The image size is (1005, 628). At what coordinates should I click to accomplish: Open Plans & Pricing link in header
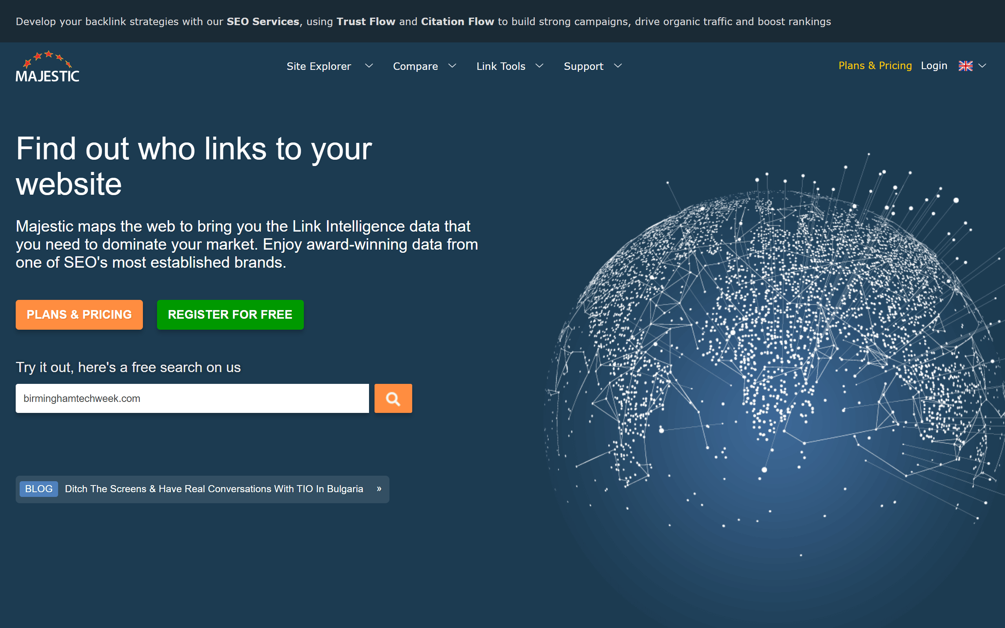tap(875, 66)
